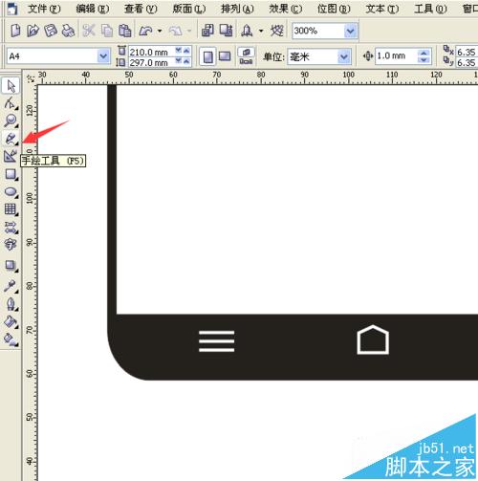Open the 效果(C) menu
The width and height of the screenshot is (478, 481).
point(286,9)
